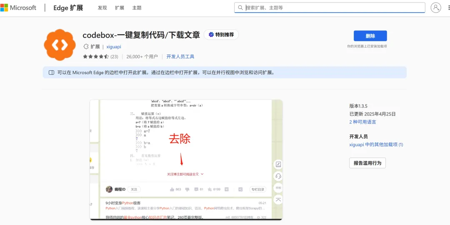Click the 报告滥用行为 button
450x225 pixels.
click(x=367, y=163)
